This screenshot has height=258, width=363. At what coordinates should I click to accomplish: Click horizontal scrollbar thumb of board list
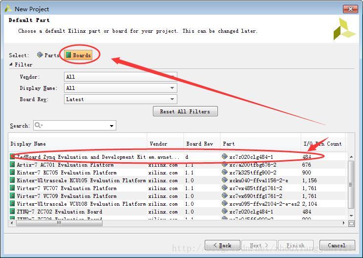click(59, 223)
